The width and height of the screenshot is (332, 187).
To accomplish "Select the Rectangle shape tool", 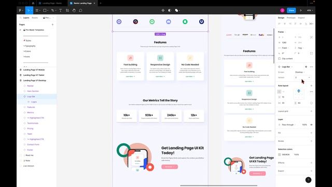I will click(45, 10).
